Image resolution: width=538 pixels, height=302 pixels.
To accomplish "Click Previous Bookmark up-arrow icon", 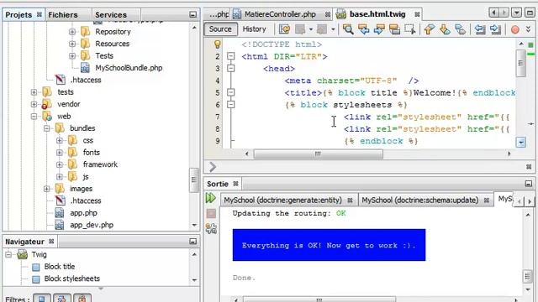I will tap(429, 29).
